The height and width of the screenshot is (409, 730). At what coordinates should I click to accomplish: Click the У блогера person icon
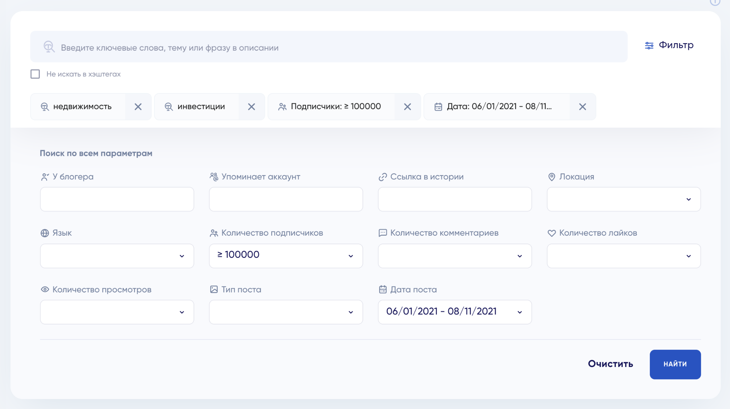tap(45, 177)
